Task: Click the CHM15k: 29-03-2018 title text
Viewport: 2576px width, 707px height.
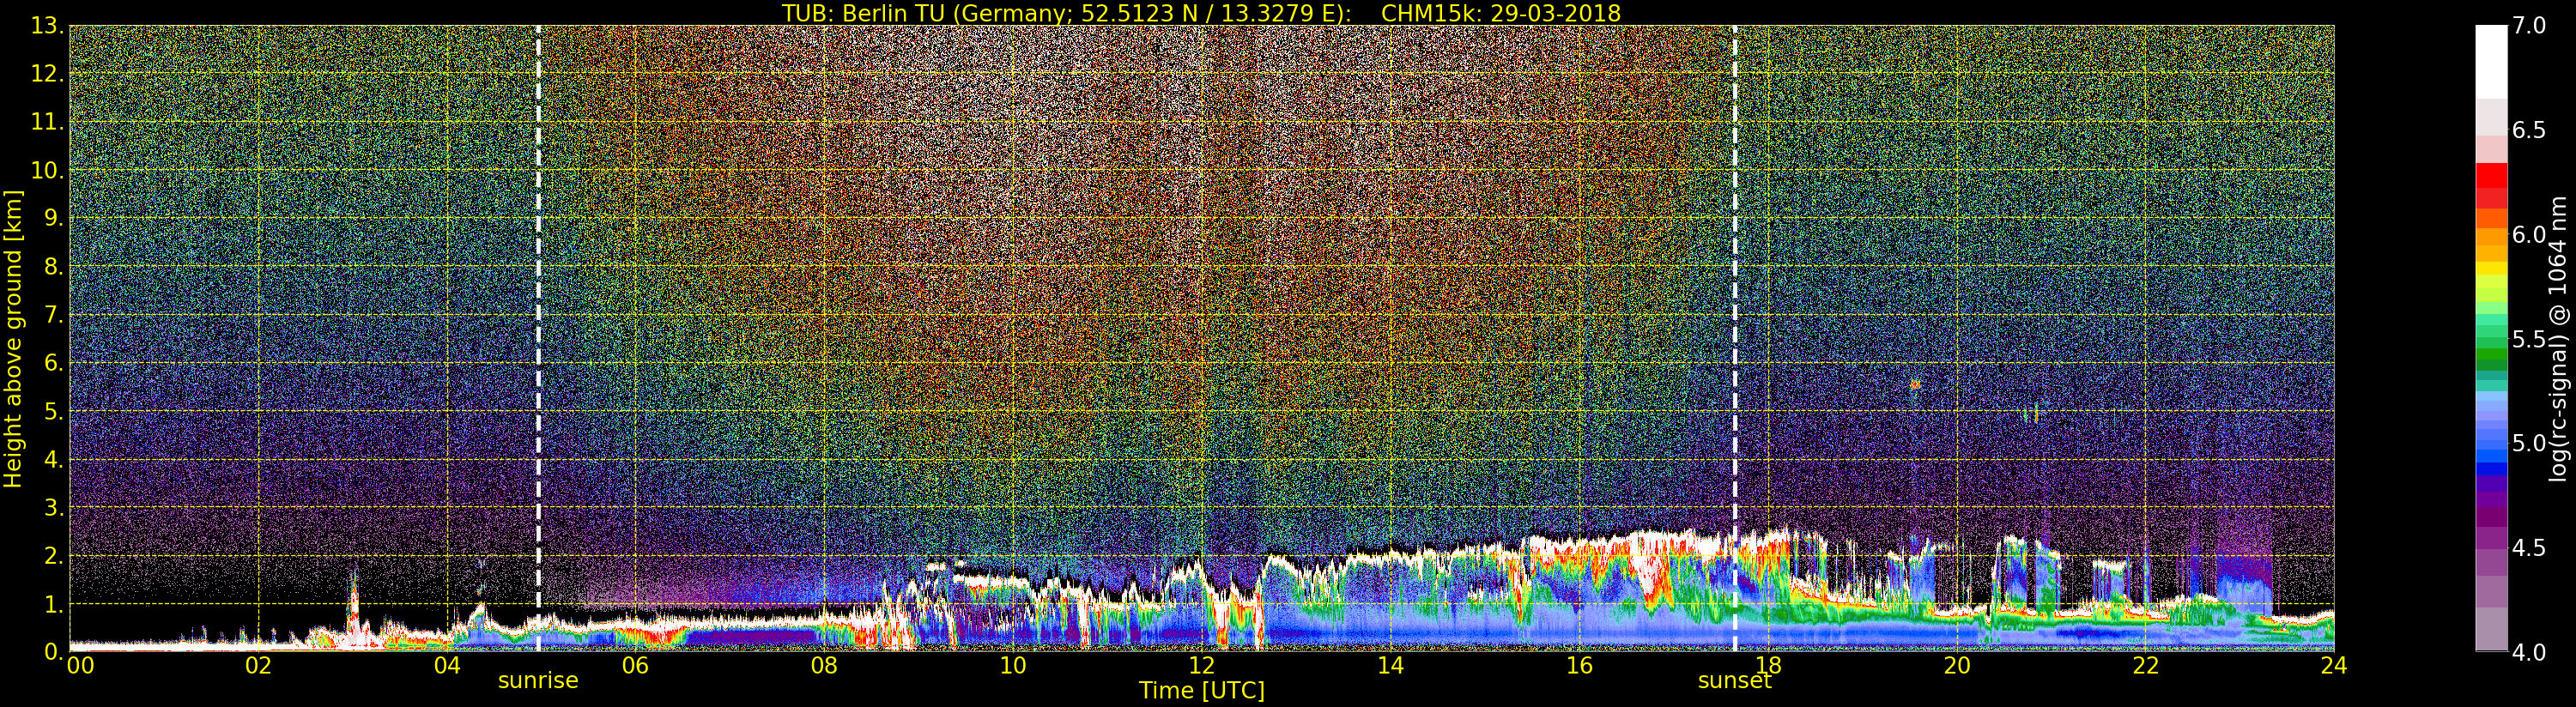Action: tap(1500, 13)
